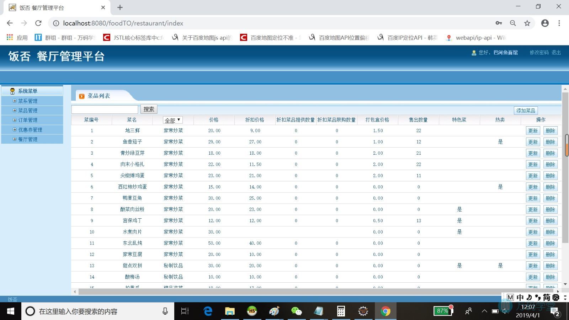569x320 pixels.
Task: Click 更新 for 酸梅汤
Action: coord(533,277)
